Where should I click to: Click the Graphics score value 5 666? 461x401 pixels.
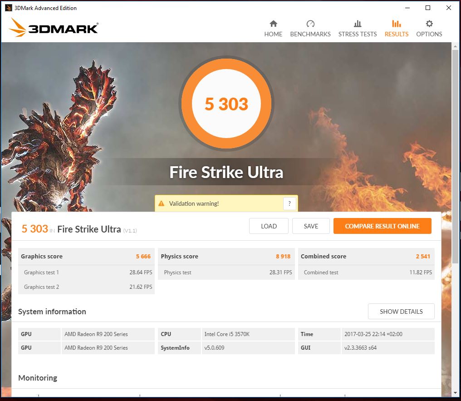pos(143,256)
